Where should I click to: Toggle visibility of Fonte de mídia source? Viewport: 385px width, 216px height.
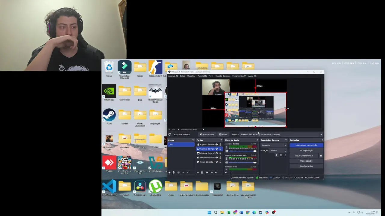[x=217, y=162]
